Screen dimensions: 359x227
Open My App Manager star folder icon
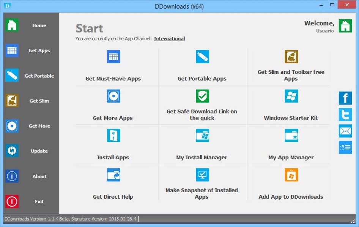point(291,135)
